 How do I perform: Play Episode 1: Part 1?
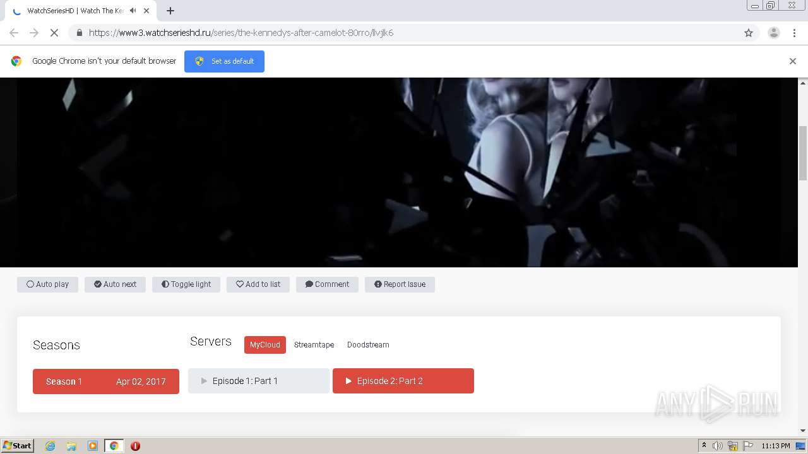point(259,381)
